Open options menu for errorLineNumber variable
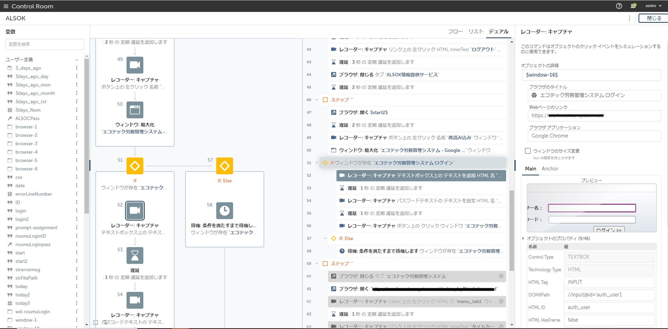The width and height of the screenshot is (668, 329). [x=77, y=194]
